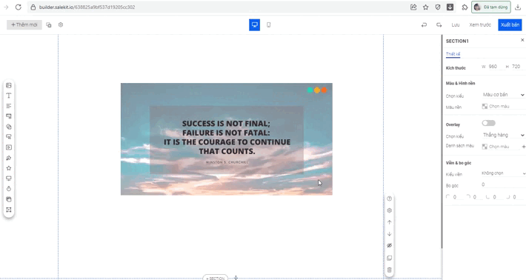The width and height of the screenshot is (526, 280).
Task: Click the browser share icon in address bar
Action: [x=413, y=7]
